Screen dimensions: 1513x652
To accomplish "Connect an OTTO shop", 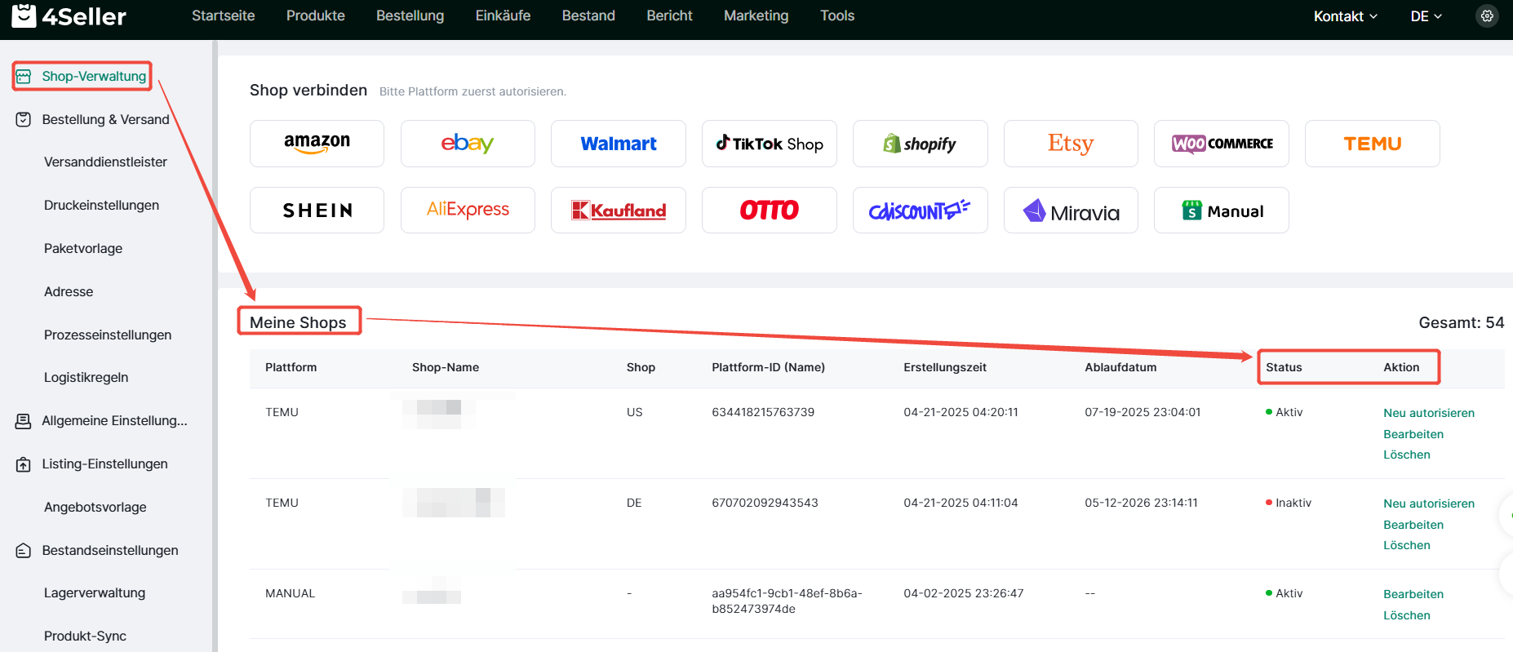I will tap(770, 211).
